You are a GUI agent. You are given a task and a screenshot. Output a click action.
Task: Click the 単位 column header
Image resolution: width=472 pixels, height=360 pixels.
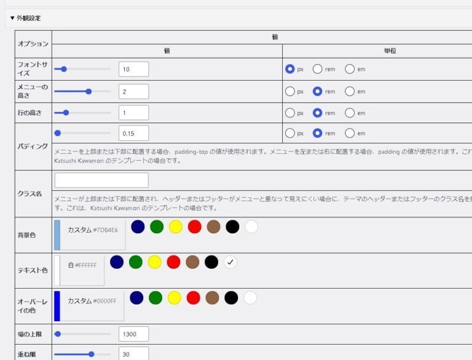pos(390,51)
